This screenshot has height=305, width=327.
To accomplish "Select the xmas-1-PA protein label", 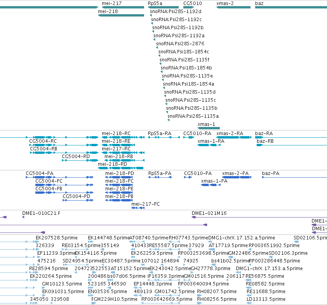I will pos(214,181).
